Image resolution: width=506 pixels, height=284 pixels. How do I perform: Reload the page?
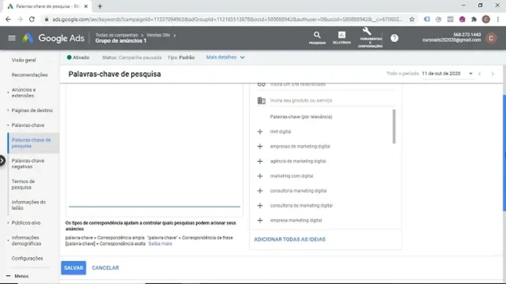[x=32, y=19]
